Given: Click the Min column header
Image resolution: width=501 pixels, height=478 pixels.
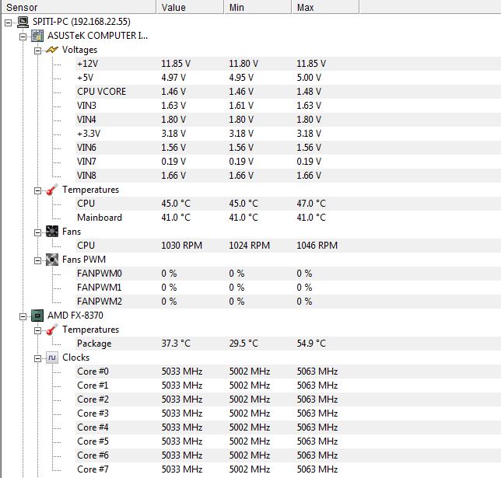Looking at the screenshot, I should click(258, 7).
